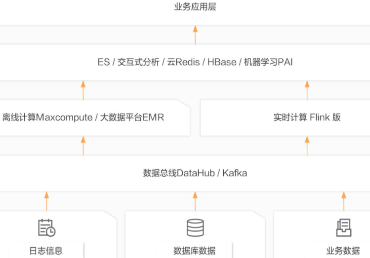This screenshot has height=258, width=370.
Task: Click the 机器学习PAI text
Action: tap(268, 62)
